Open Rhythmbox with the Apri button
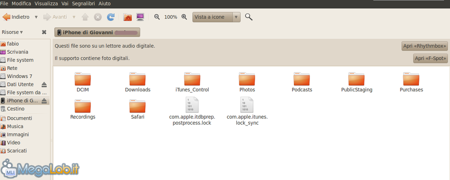The image size is (450, 180). coord(425,46)
